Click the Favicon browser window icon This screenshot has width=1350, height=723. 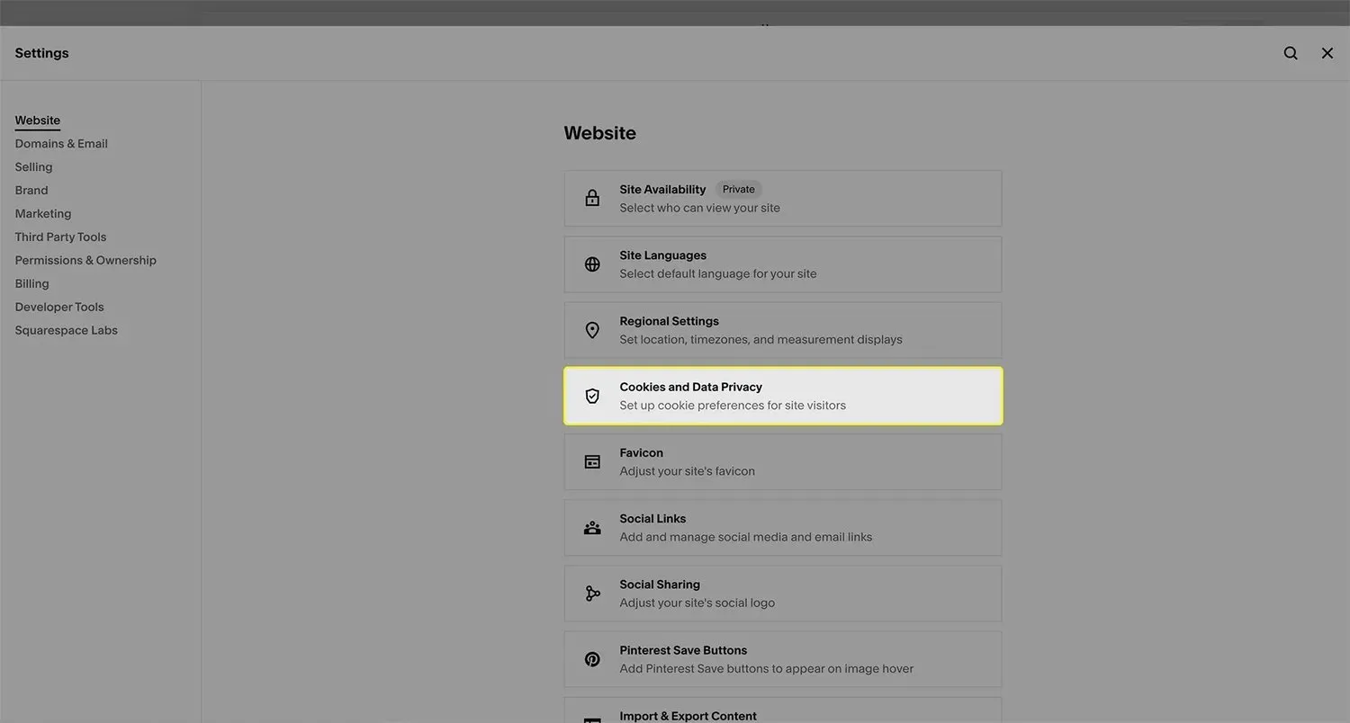592,461
